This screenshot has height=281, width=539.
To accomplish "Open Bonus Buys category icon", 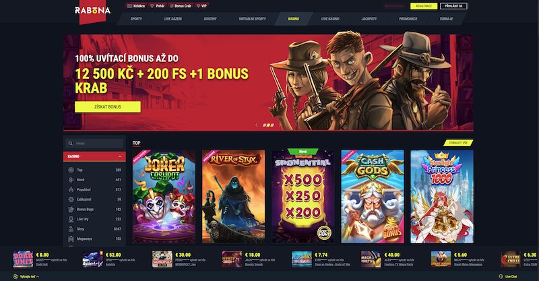I will [x=71, y=209].
